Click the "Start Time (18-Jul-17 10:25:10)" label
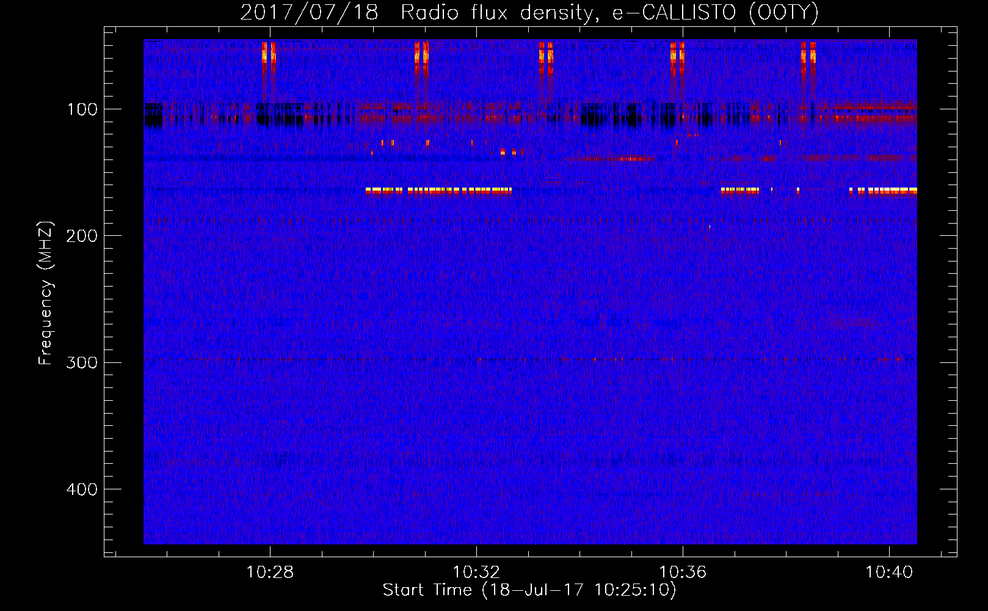This screenshot has width=988, height=611. [x=529, y=590]
